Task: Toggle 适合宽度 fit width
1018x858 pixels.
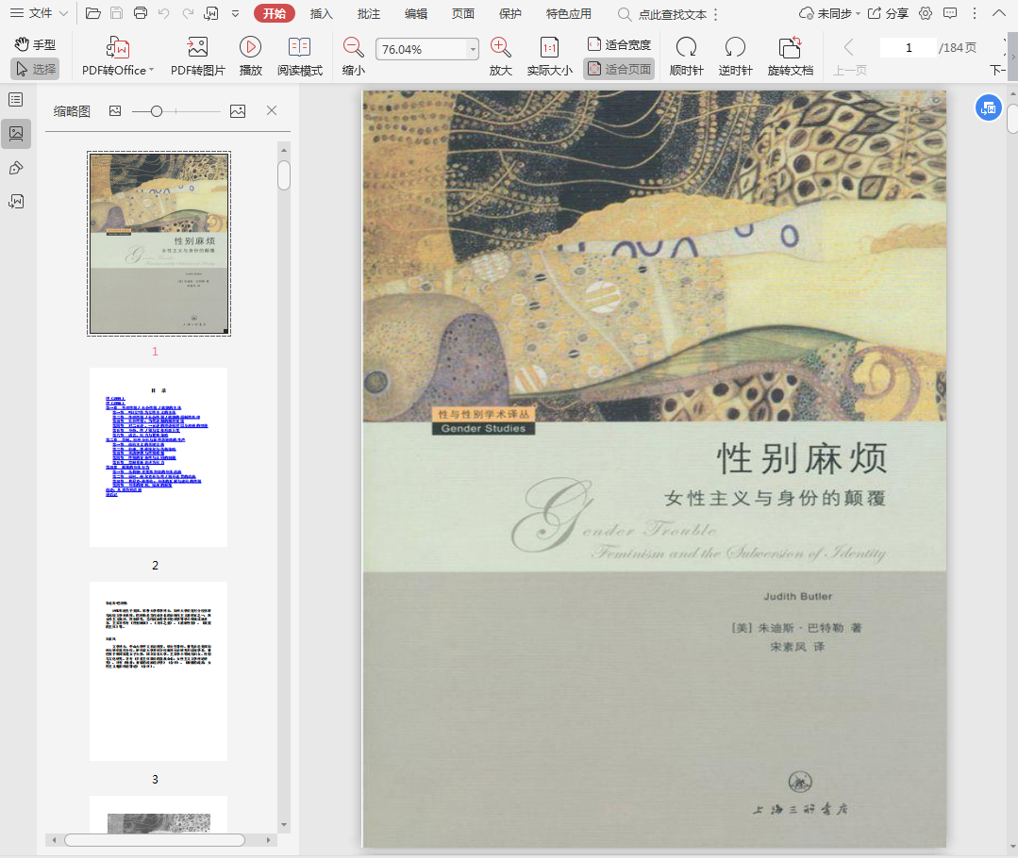Action: click(619, 44)
